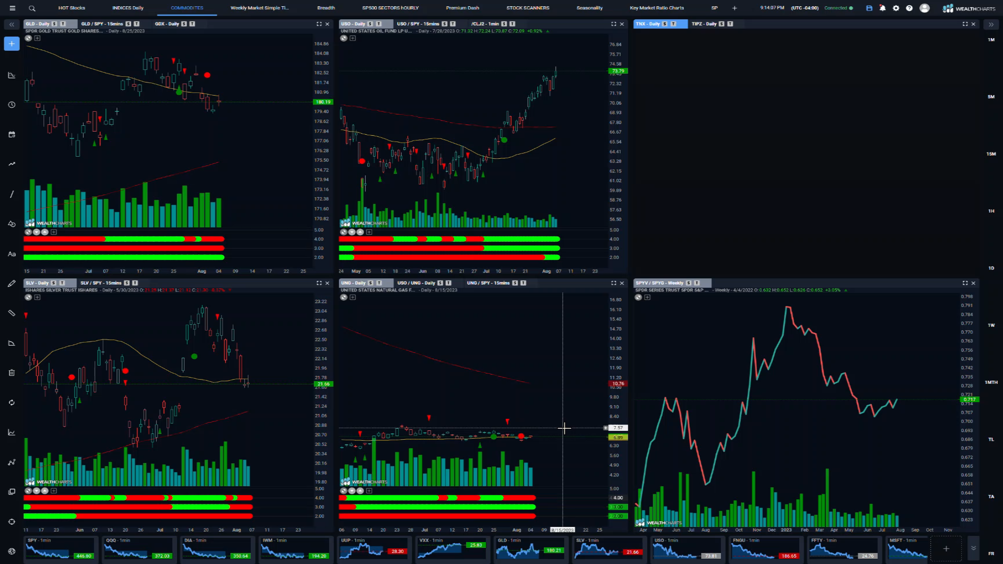Open the help question mark icon

pyautogui.click(x=909, y=8)
